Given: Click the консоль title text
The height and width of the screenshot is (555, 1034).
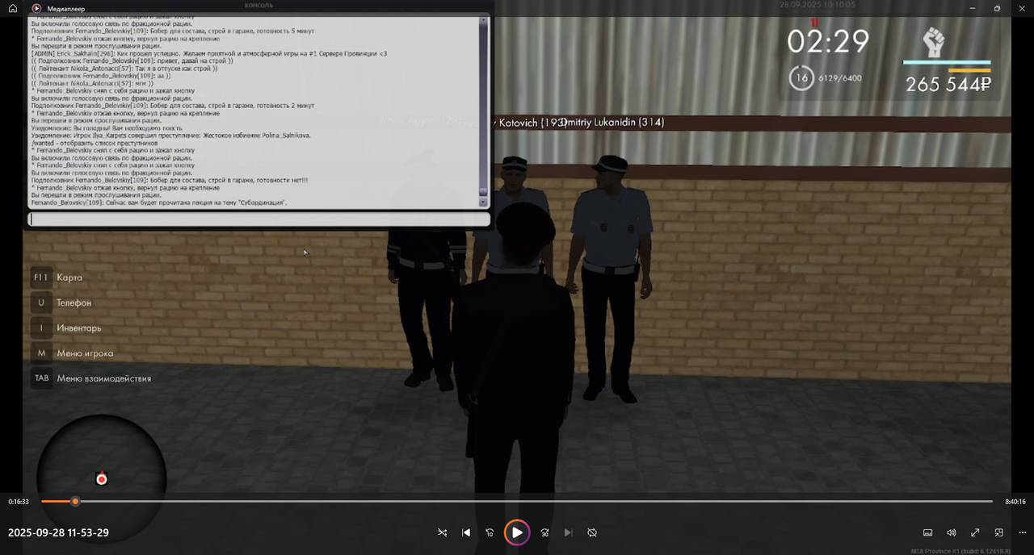Looking at the screenshot, I should (258, 5).
